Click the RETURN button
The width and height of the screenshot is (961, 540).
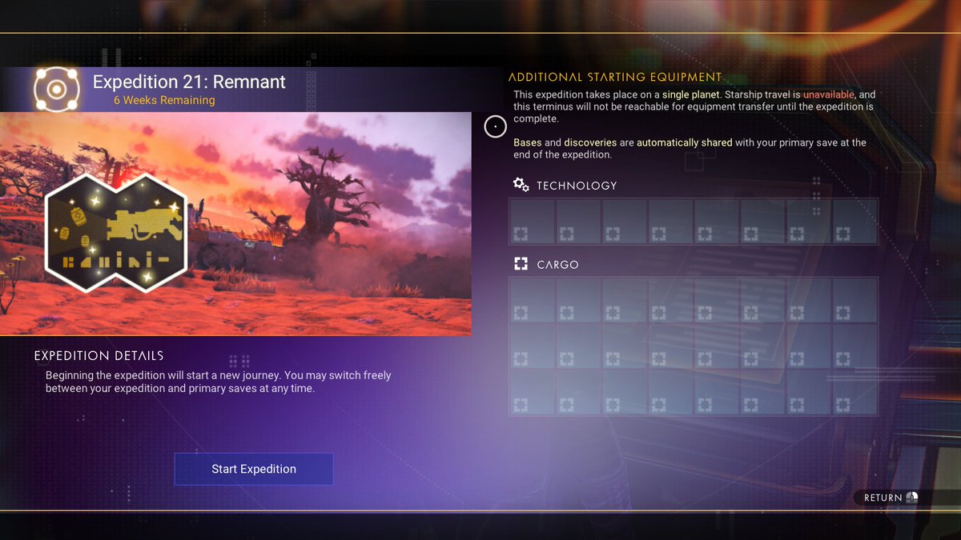[891, 498]
